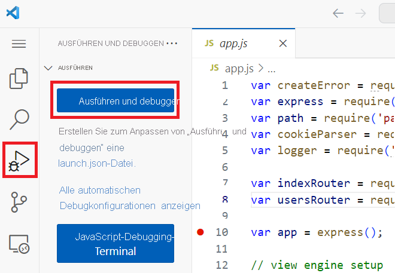Click express() call on line 10
The height and width of the screenshot is (273, 395).
coord(347,232)
